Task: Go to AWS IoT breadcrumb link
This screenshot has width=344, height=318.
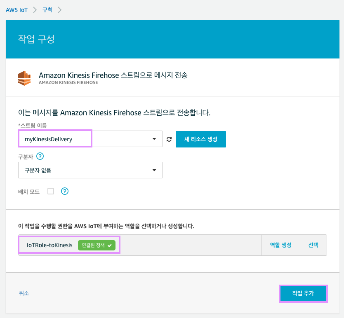Action: tap(16, 10)
